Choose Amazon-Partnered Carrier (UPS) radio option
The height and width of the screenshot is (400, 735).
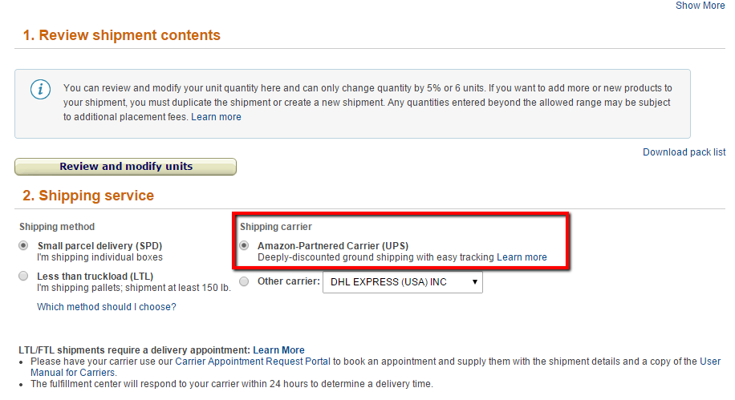tap(244, 245)
